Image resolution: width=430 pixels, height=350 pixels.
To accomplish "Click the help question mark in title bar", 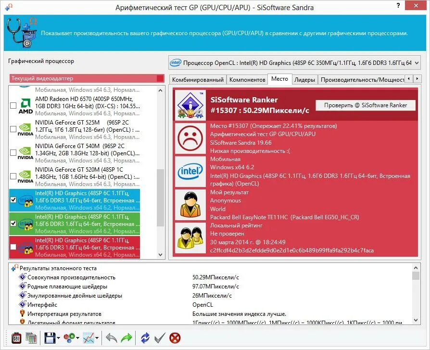I will (x=398, y=5).
